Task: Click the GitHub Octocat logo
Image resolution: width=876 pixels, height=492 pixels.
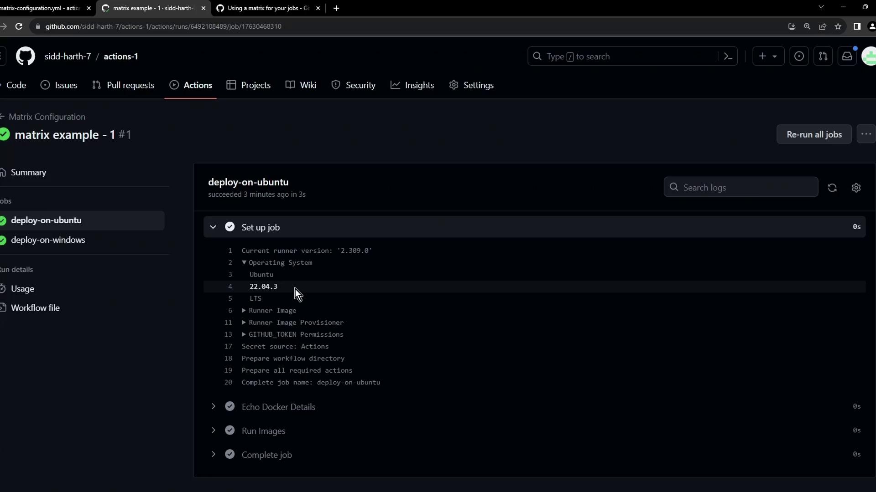Action: [26, 56]
